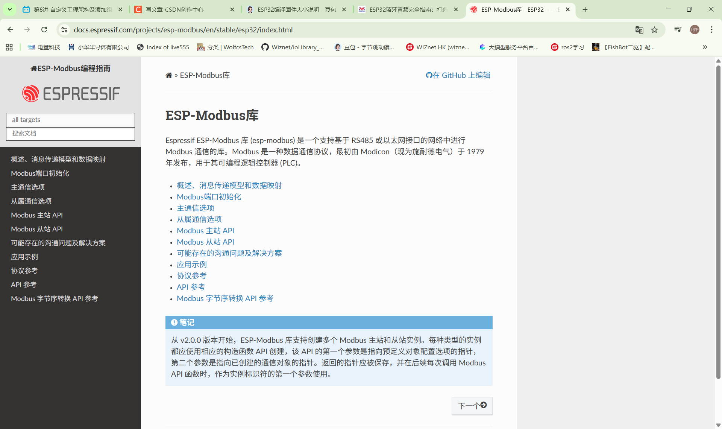Open Modbus 主站 API in sidebar
722x429 pixels.
click(x=37, y=215)
